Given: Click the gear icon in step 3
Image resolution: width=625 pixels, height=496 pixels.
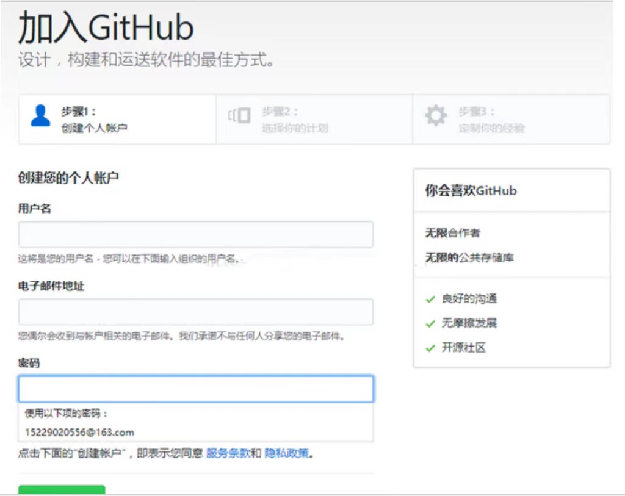Looking at the screenshot, I should click(x=436, y=115).
